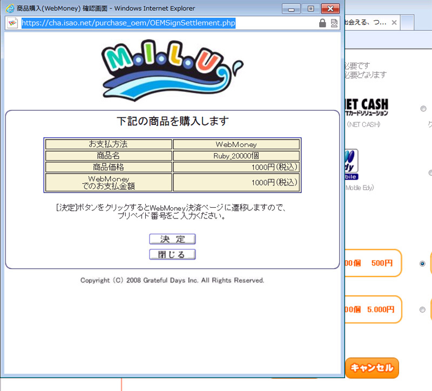
Task: Click the 決定 confirm button
Action: point(172,239)
